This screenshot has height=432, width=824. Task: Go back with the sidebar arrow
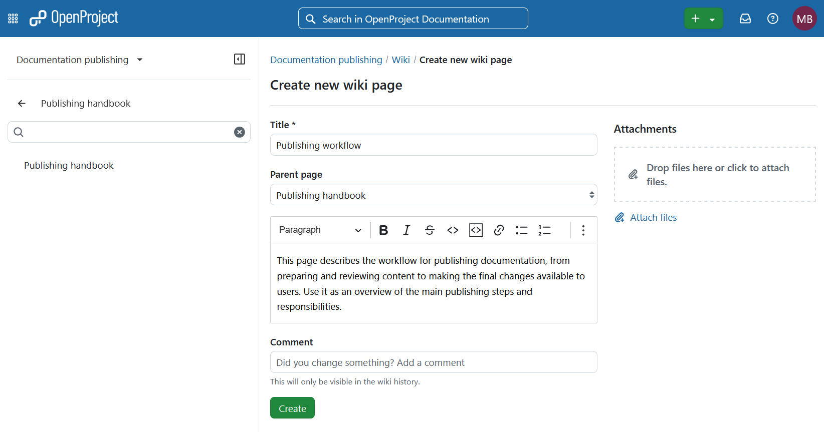(x=22, y=103)
